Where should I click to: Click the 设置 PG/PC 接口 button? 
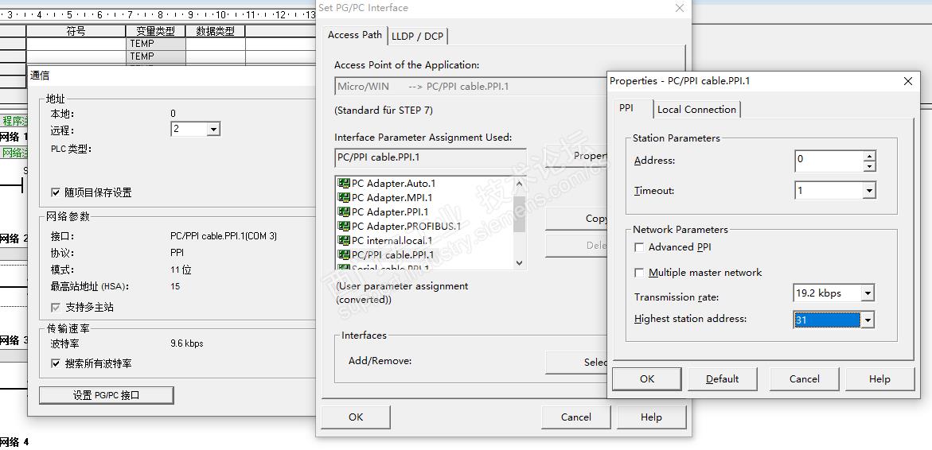pos(107,395)
